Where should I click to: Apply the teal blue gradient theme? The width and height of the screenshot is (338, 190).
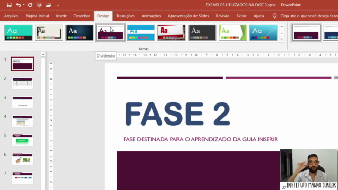click(263, 33)
